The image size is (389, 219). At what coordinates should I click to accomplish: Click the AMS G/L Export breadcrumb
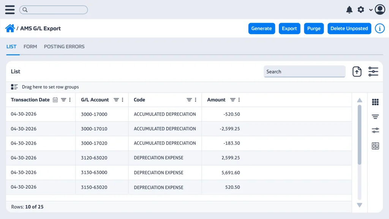40,28
